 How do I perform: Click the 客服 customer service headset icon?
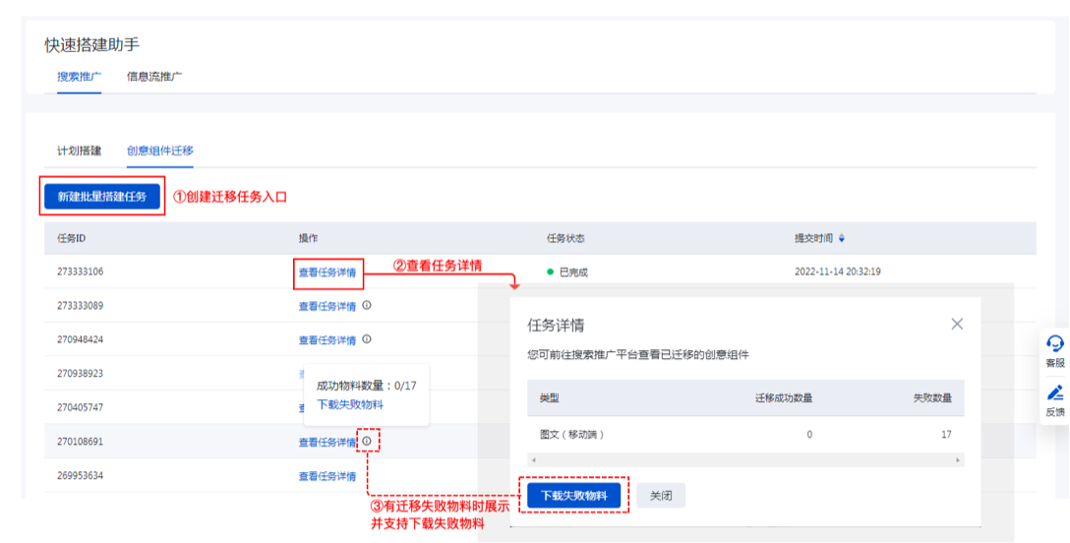coord(1055,343)
